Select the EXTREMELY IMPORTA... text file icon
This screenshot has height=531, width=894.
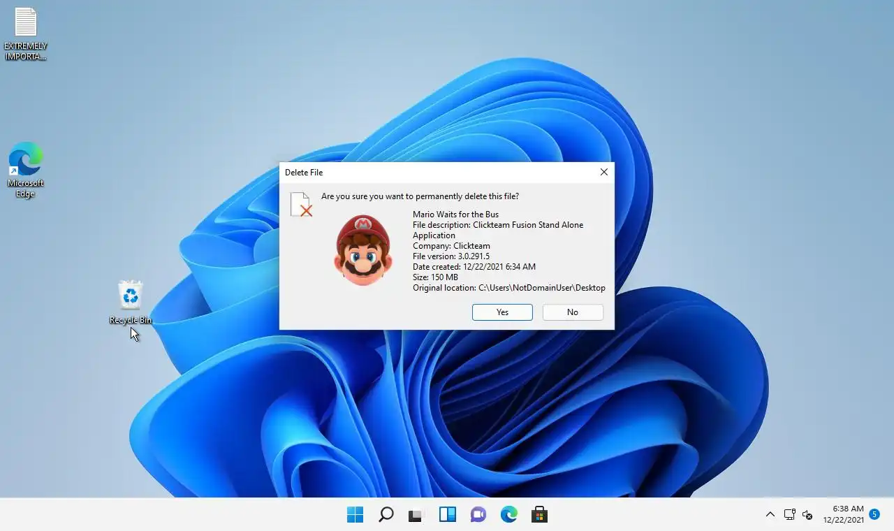coord(26,34)
